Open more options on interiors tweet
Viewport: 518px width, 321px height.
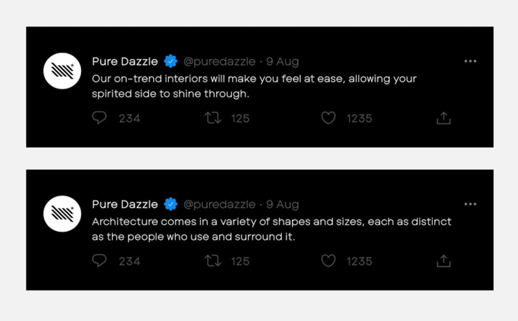pyautogui.click(x=470, y=62)
